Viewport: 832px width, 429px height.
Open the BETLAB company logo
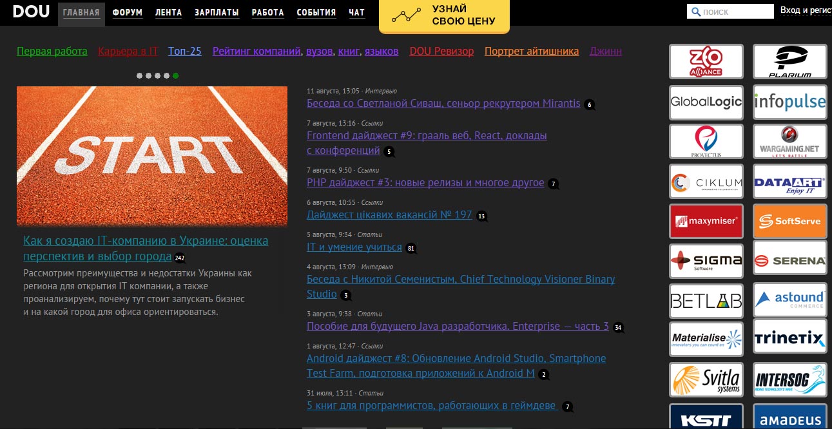[706, 301]
